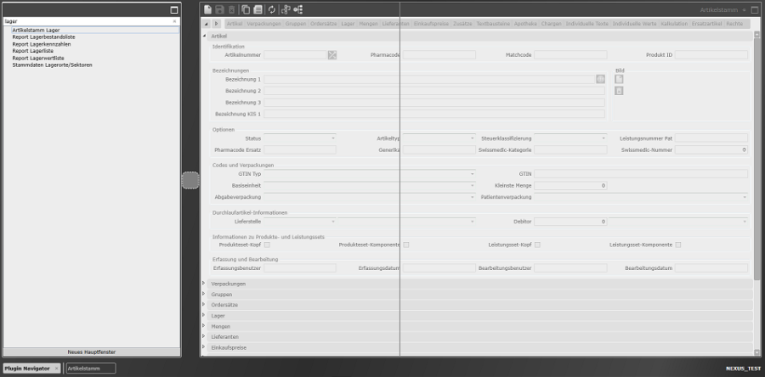Select the Artikelstamm bottom tab
This screenshot has width=765, height=377.
91,369
